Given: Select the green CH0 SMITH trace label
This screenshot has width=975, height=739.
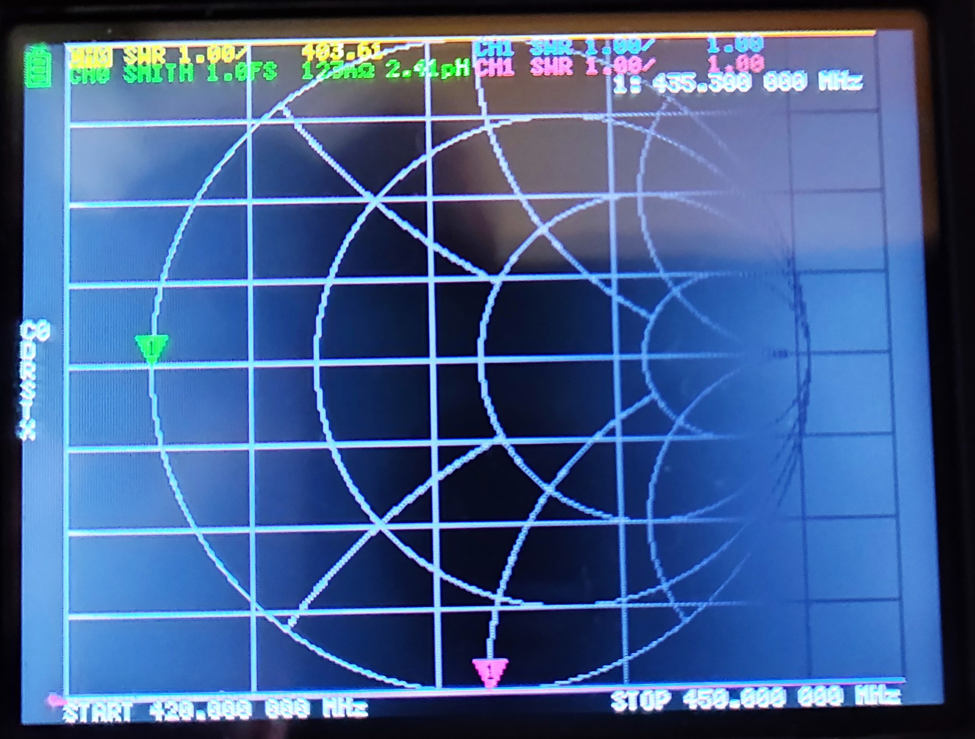Looking at the screenshot, I should (x=173, y=73).
